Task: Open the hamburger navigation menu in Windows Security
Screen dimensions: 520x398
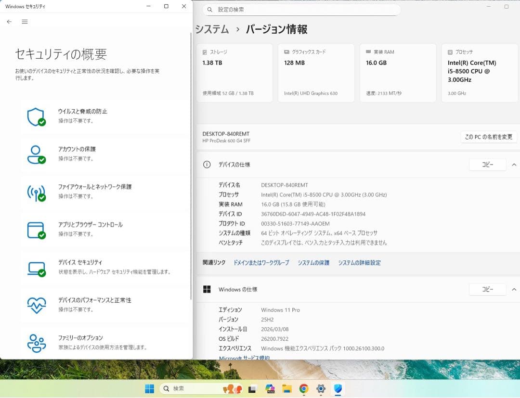Action: [25, 22]
